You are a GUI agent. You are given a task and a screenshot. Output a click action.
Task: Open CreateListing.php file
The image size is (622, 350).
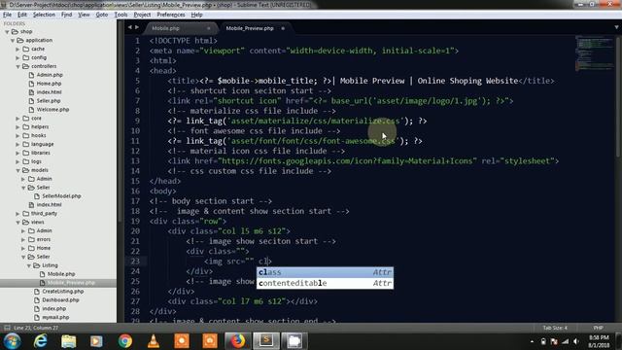pos(62,292)
